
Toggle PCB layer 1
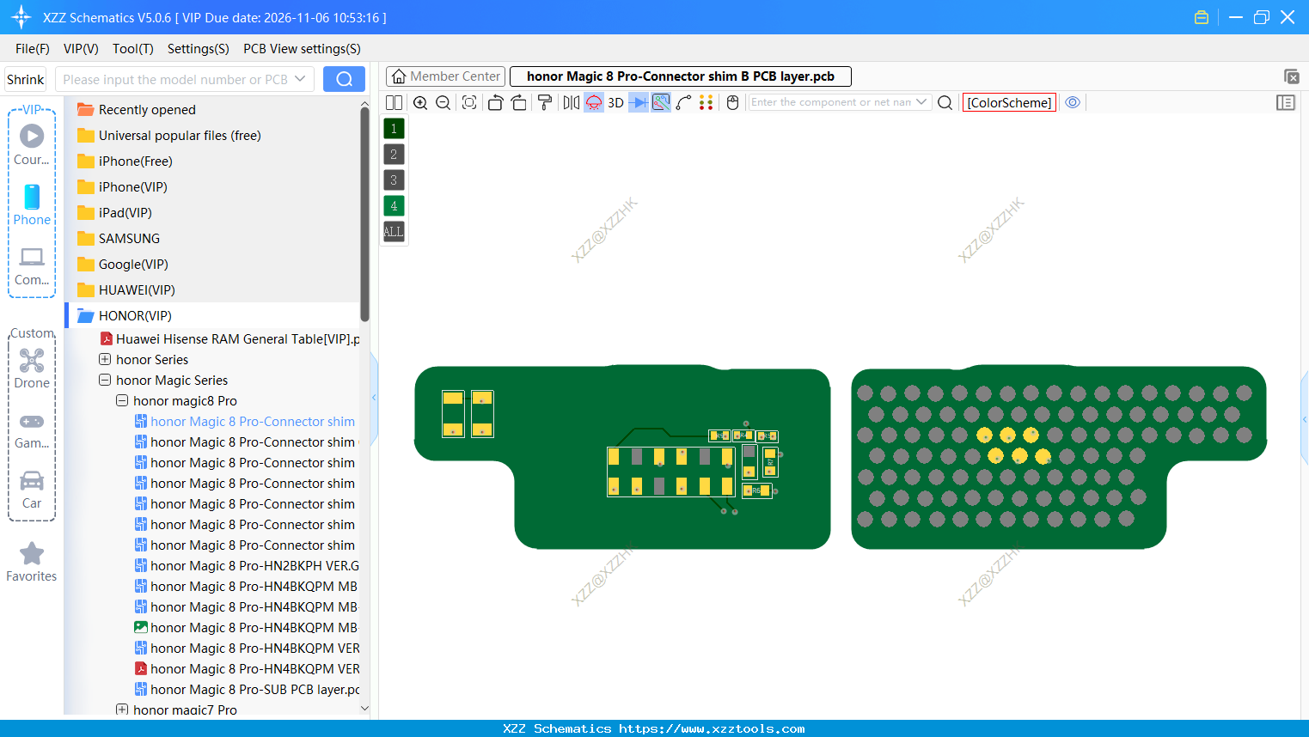coord(394,129)
